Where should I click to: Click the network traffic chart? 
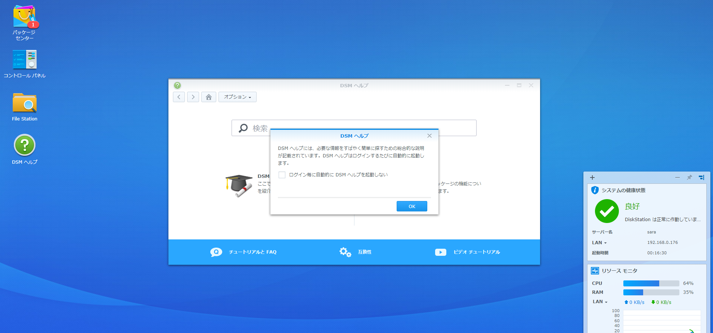[661, 321]
